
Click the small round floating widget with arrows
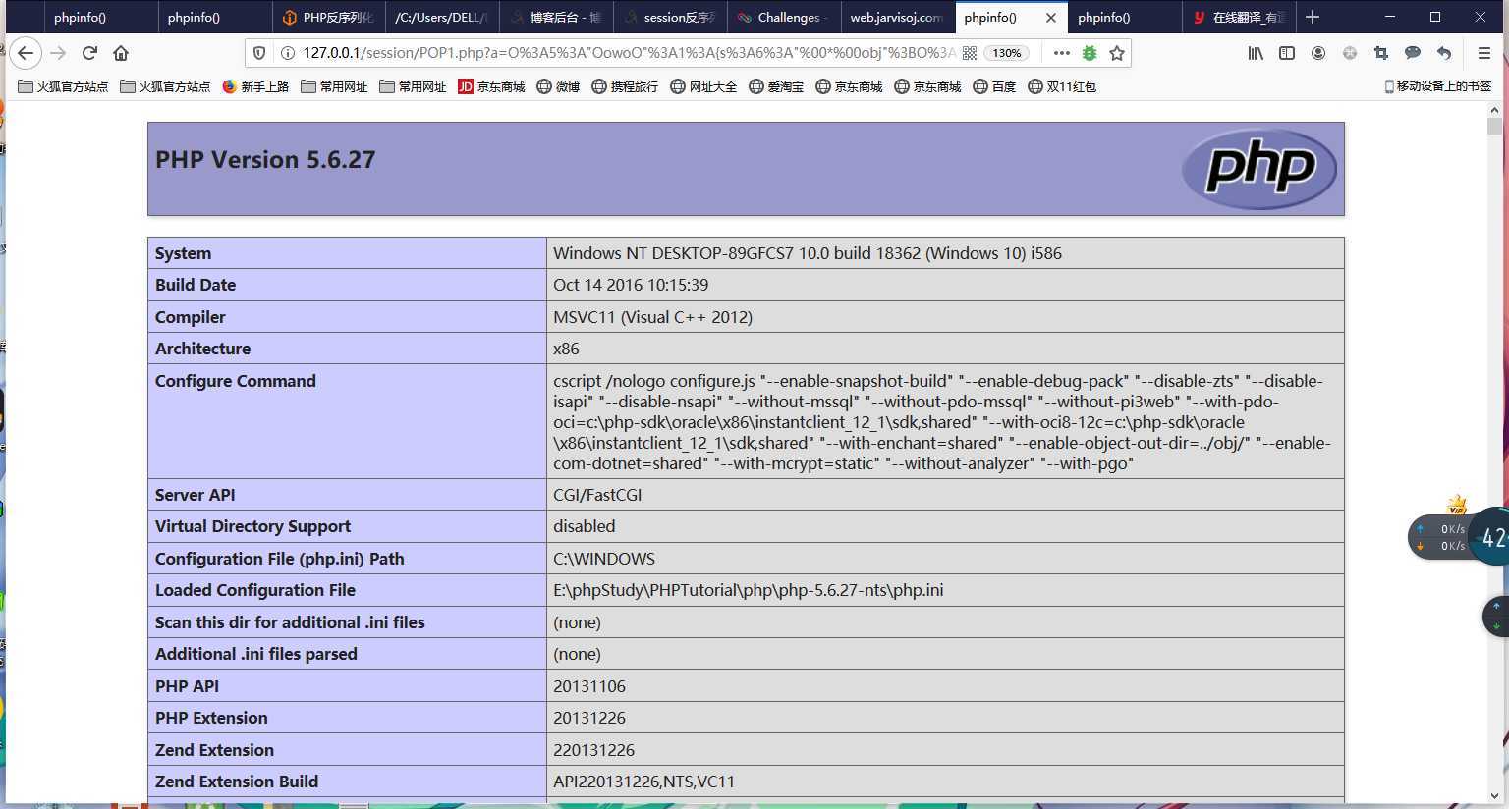(x=1496, y=617)
